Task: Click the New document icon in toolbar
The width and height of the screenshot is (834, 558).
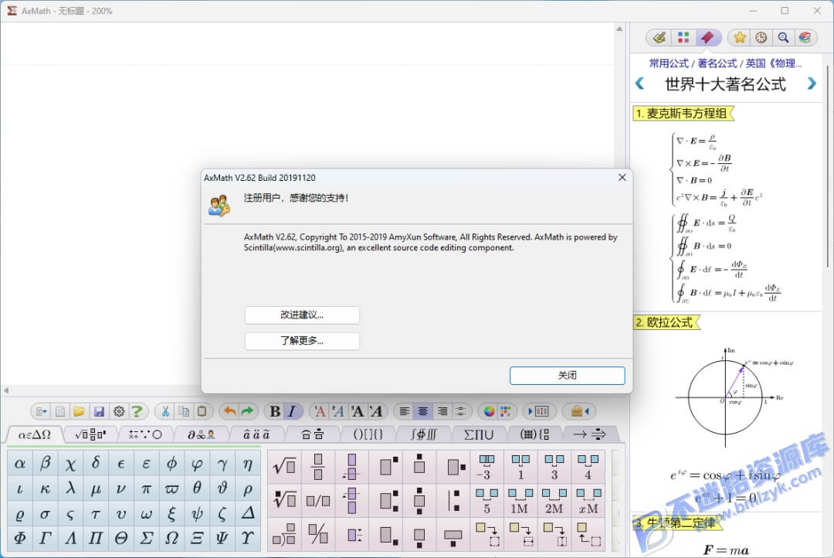Action: click(60, 412)
